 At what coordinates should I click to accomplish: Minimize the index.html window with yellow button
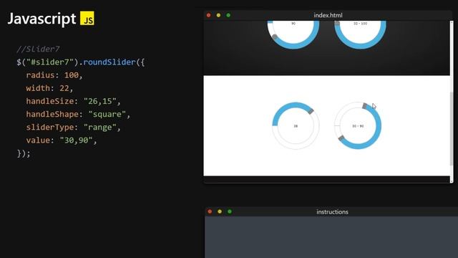218,15
